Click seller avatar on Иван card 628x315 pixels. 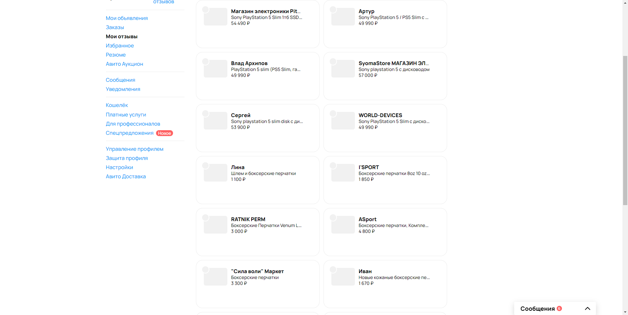(333, 270)
